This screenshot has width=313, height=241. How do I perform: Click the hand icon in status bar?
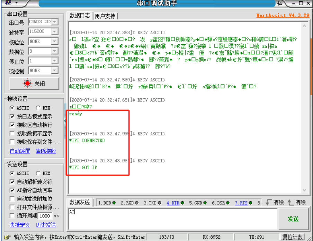7,237
